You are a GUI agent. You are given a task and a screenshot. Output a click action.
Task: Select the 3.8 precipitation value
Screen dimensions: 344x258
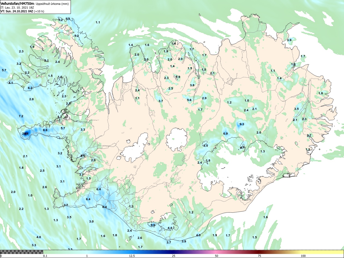(x=192, y=85)
